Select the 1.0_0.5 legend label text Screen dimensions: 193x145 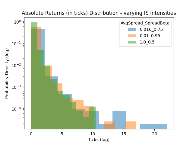147,42
